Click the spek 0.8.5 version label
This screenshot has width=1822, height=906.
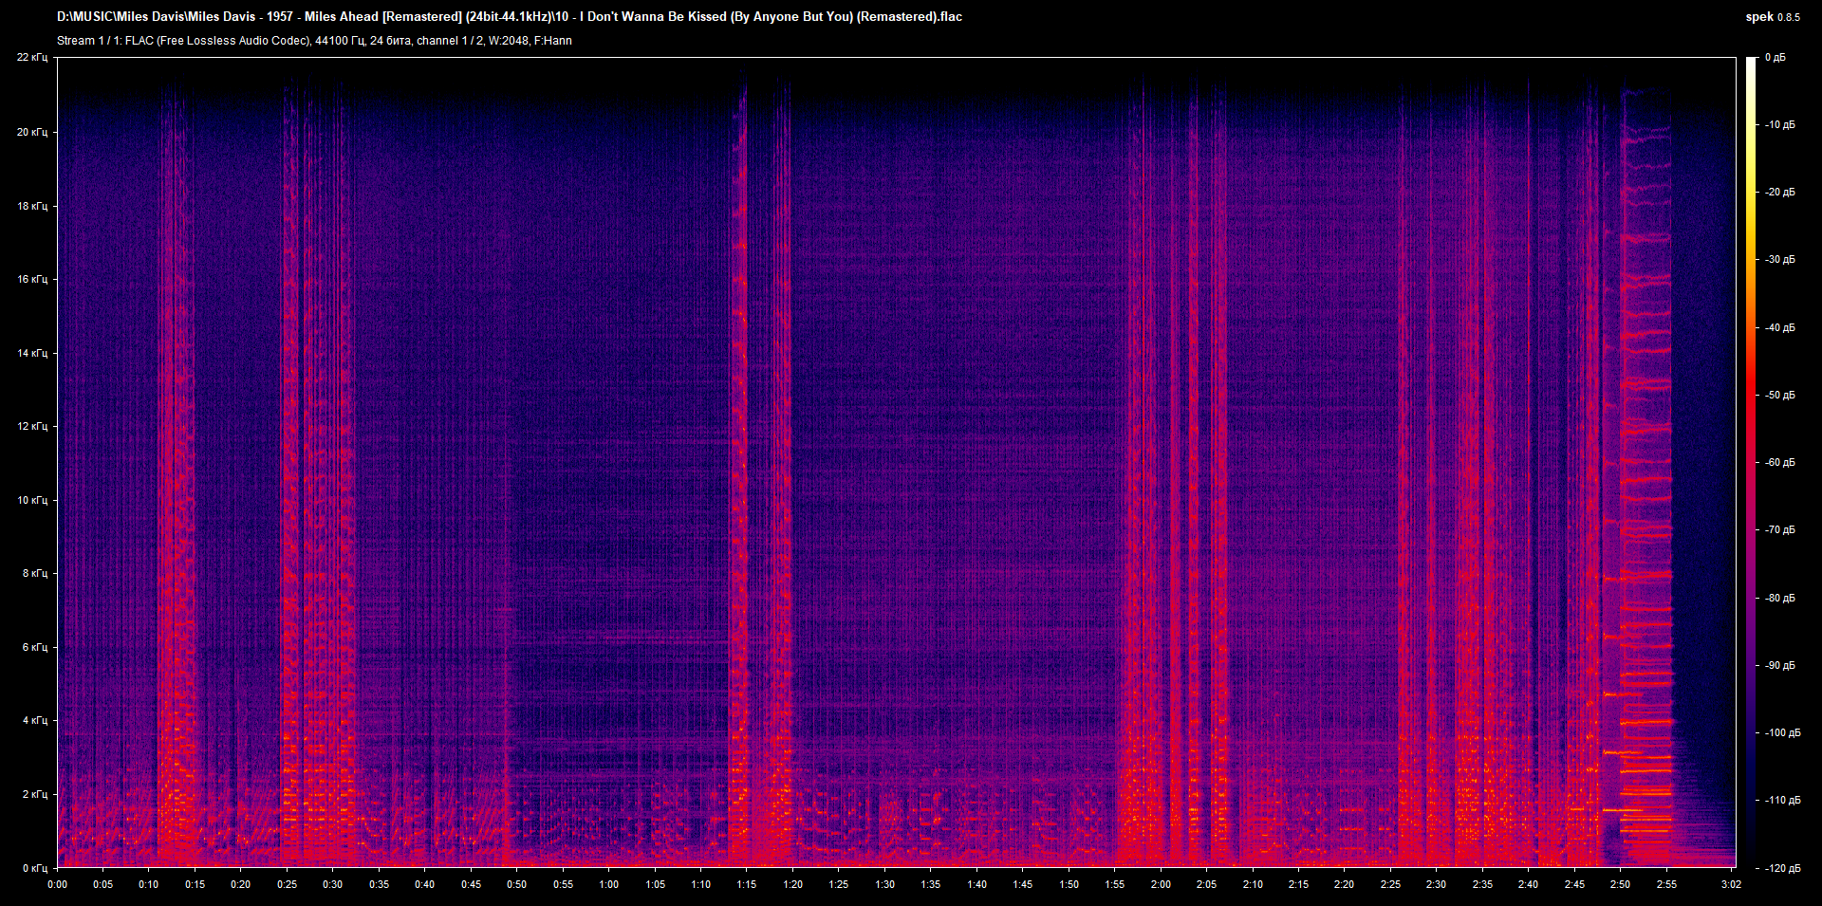1773,17
